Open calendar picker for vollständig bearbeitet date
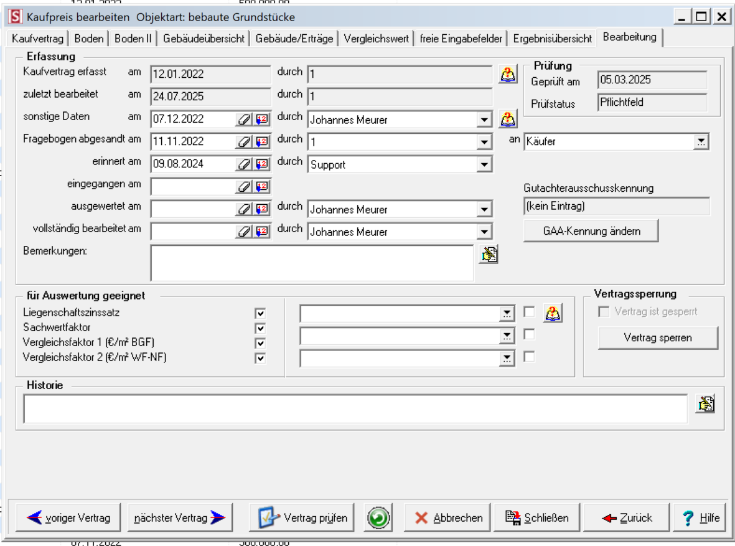735x546 pixels. point(262,231)
